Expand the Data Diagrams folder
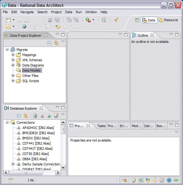This screenshot has width=183, height=185. pos(13,65)
